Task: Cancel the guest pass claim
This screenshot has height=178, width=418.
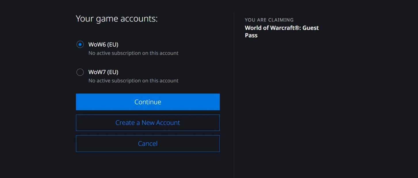Action: click(148, 144)
